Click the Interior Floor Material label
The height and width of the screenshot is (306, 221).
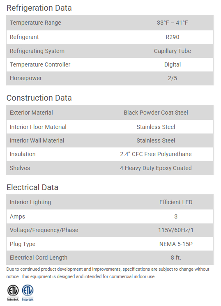coord(38,127)
